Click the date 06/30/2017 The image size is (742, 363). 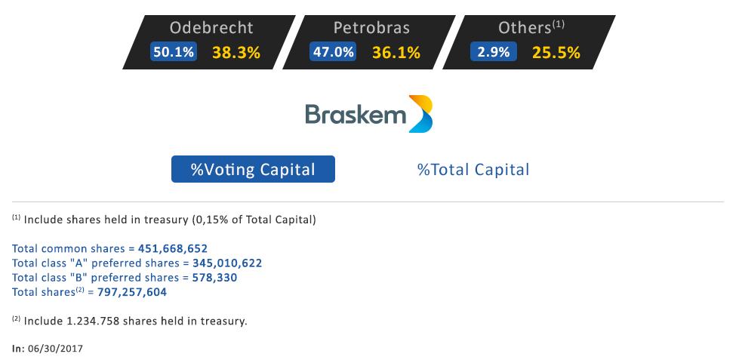coord(55,349)
